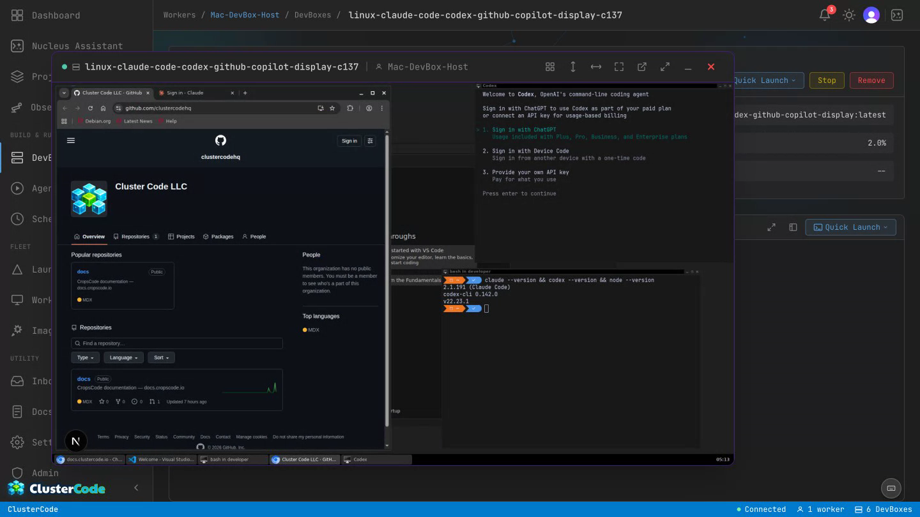Open the Chrome extensions puzzle icon
Viewport: 920px width, 517px height.
350,108
